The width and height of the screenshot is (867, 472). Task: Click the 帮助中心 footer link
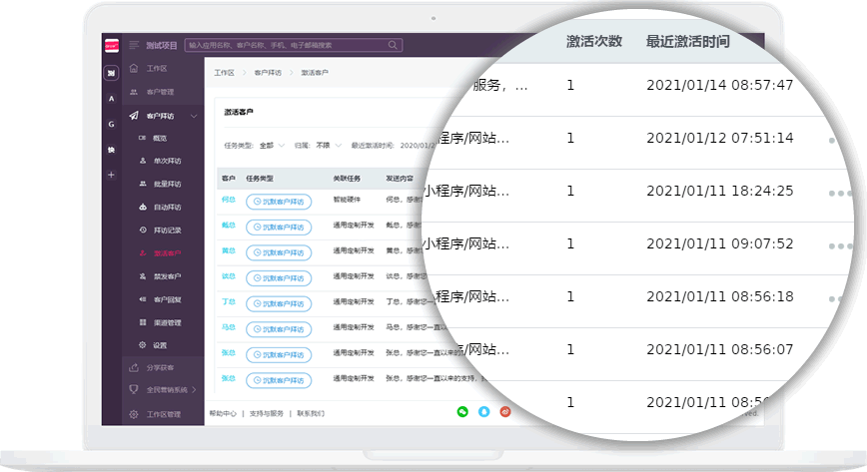tap(223, 413)
